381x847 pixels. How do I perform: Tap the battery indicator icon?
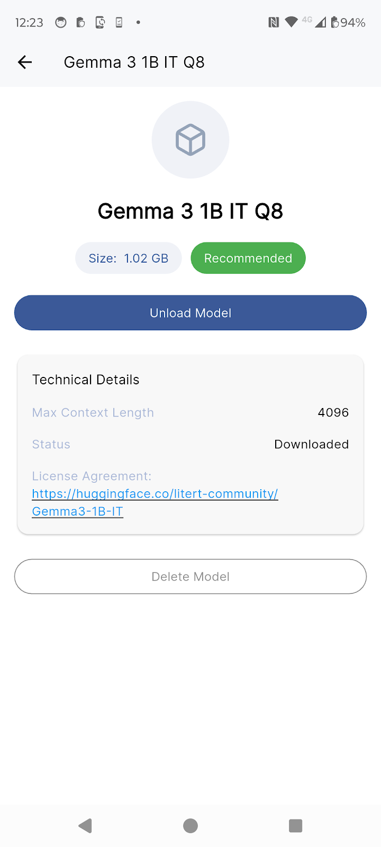(x=334, y=22)
